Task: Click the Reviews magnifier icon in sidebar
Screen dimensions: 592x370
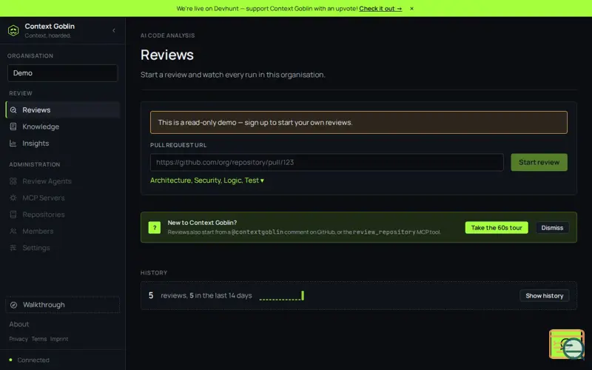Action: coord(13,110)
